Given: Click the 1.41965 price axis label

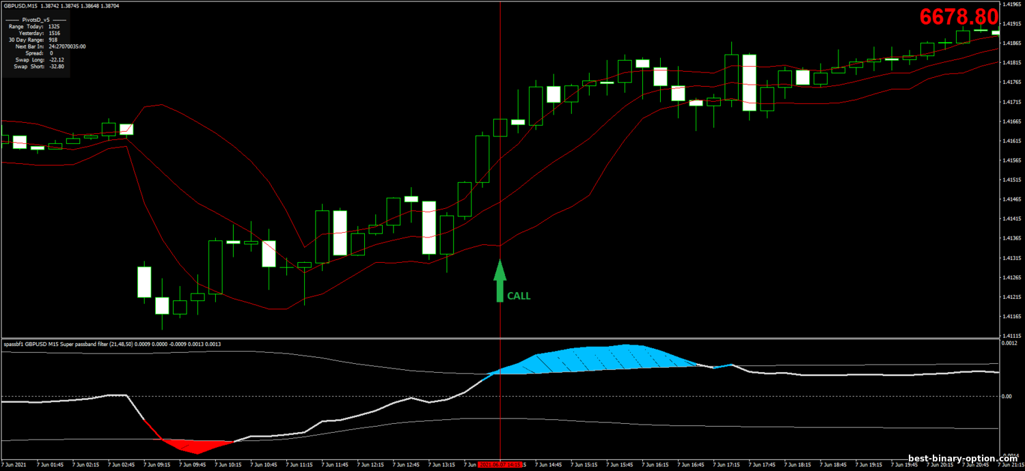Looking at the screenshot, I should (x=1010, y=4).
